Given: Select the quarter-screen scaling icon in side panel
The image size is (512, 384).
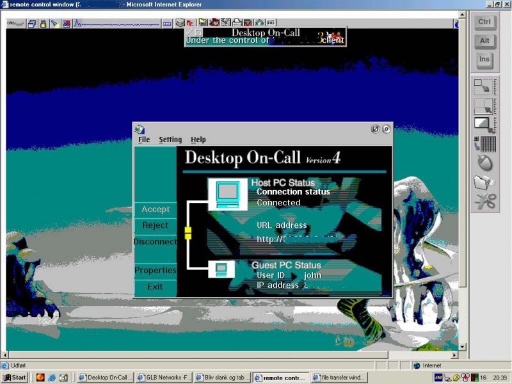Looking at the screenshot, I should (x=484, y=106).
